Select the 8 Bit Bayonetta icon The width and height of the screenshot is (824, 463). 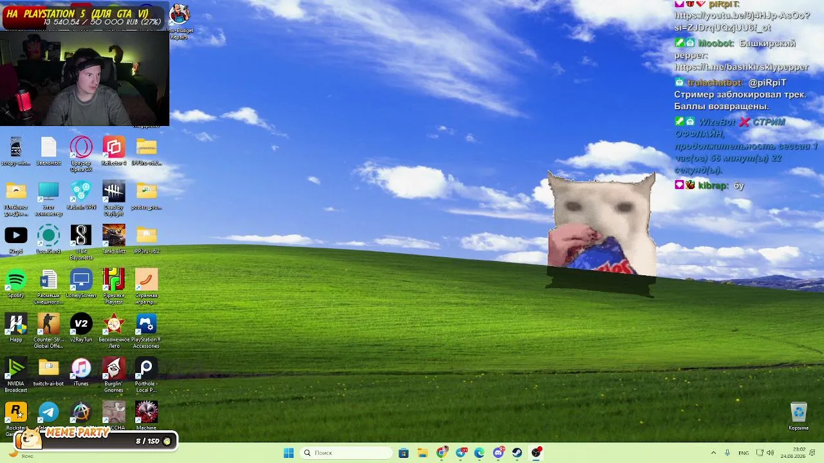(x=81, y=242)
